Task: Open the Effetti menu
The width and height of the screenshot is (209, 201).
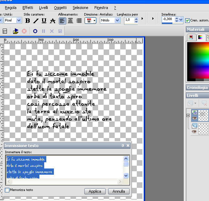Action: click(28, 8)
